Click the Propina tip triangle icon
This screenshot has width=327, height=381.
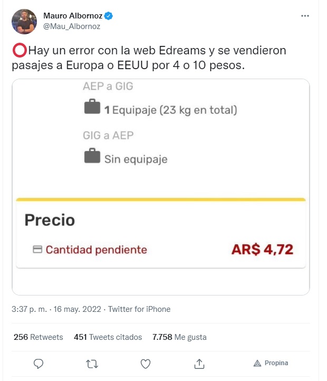pyautogui.click(x=257, y=363)
